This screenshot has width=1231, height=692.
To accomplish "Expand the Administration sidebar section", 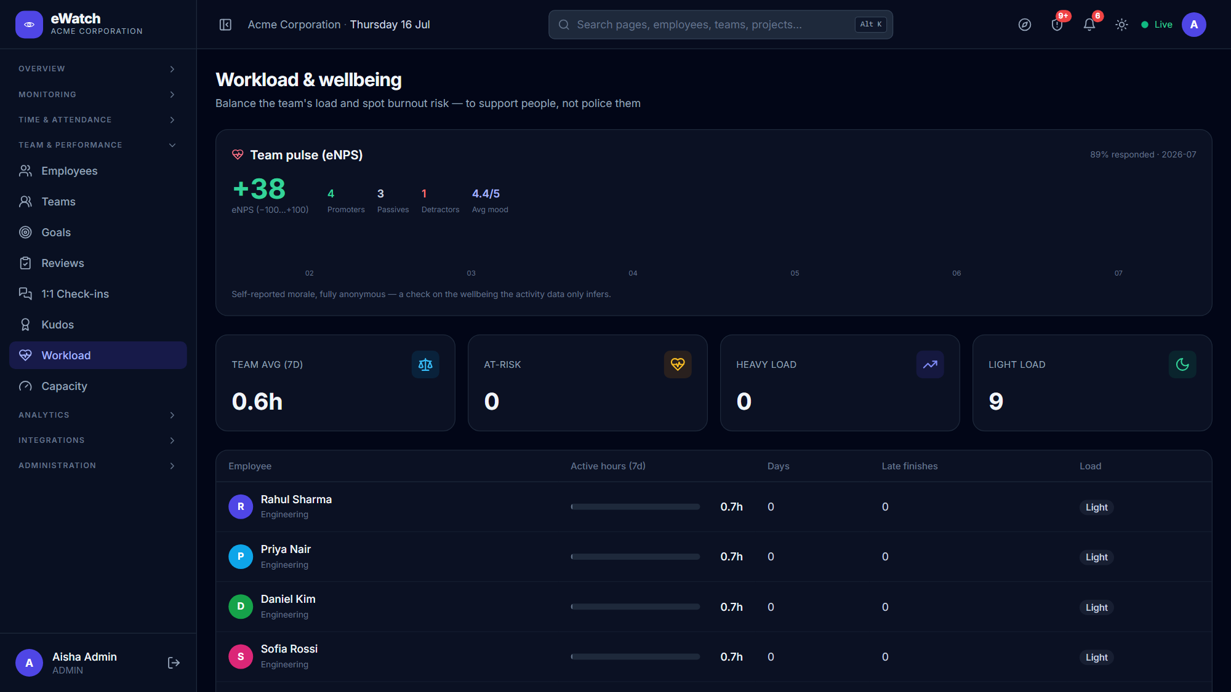I will (98, 466).
